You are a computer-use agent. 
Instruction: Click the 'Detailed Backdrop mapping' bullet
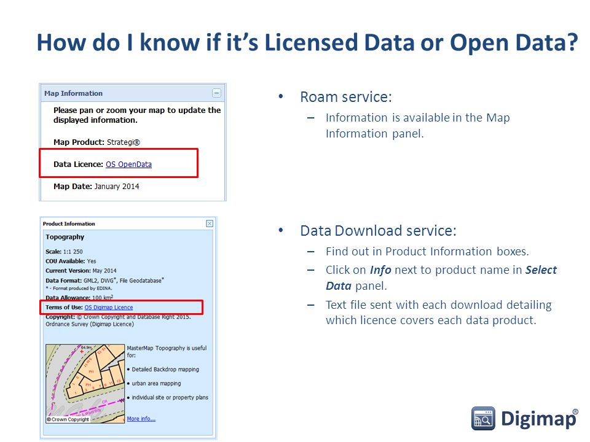click(163, 370)
